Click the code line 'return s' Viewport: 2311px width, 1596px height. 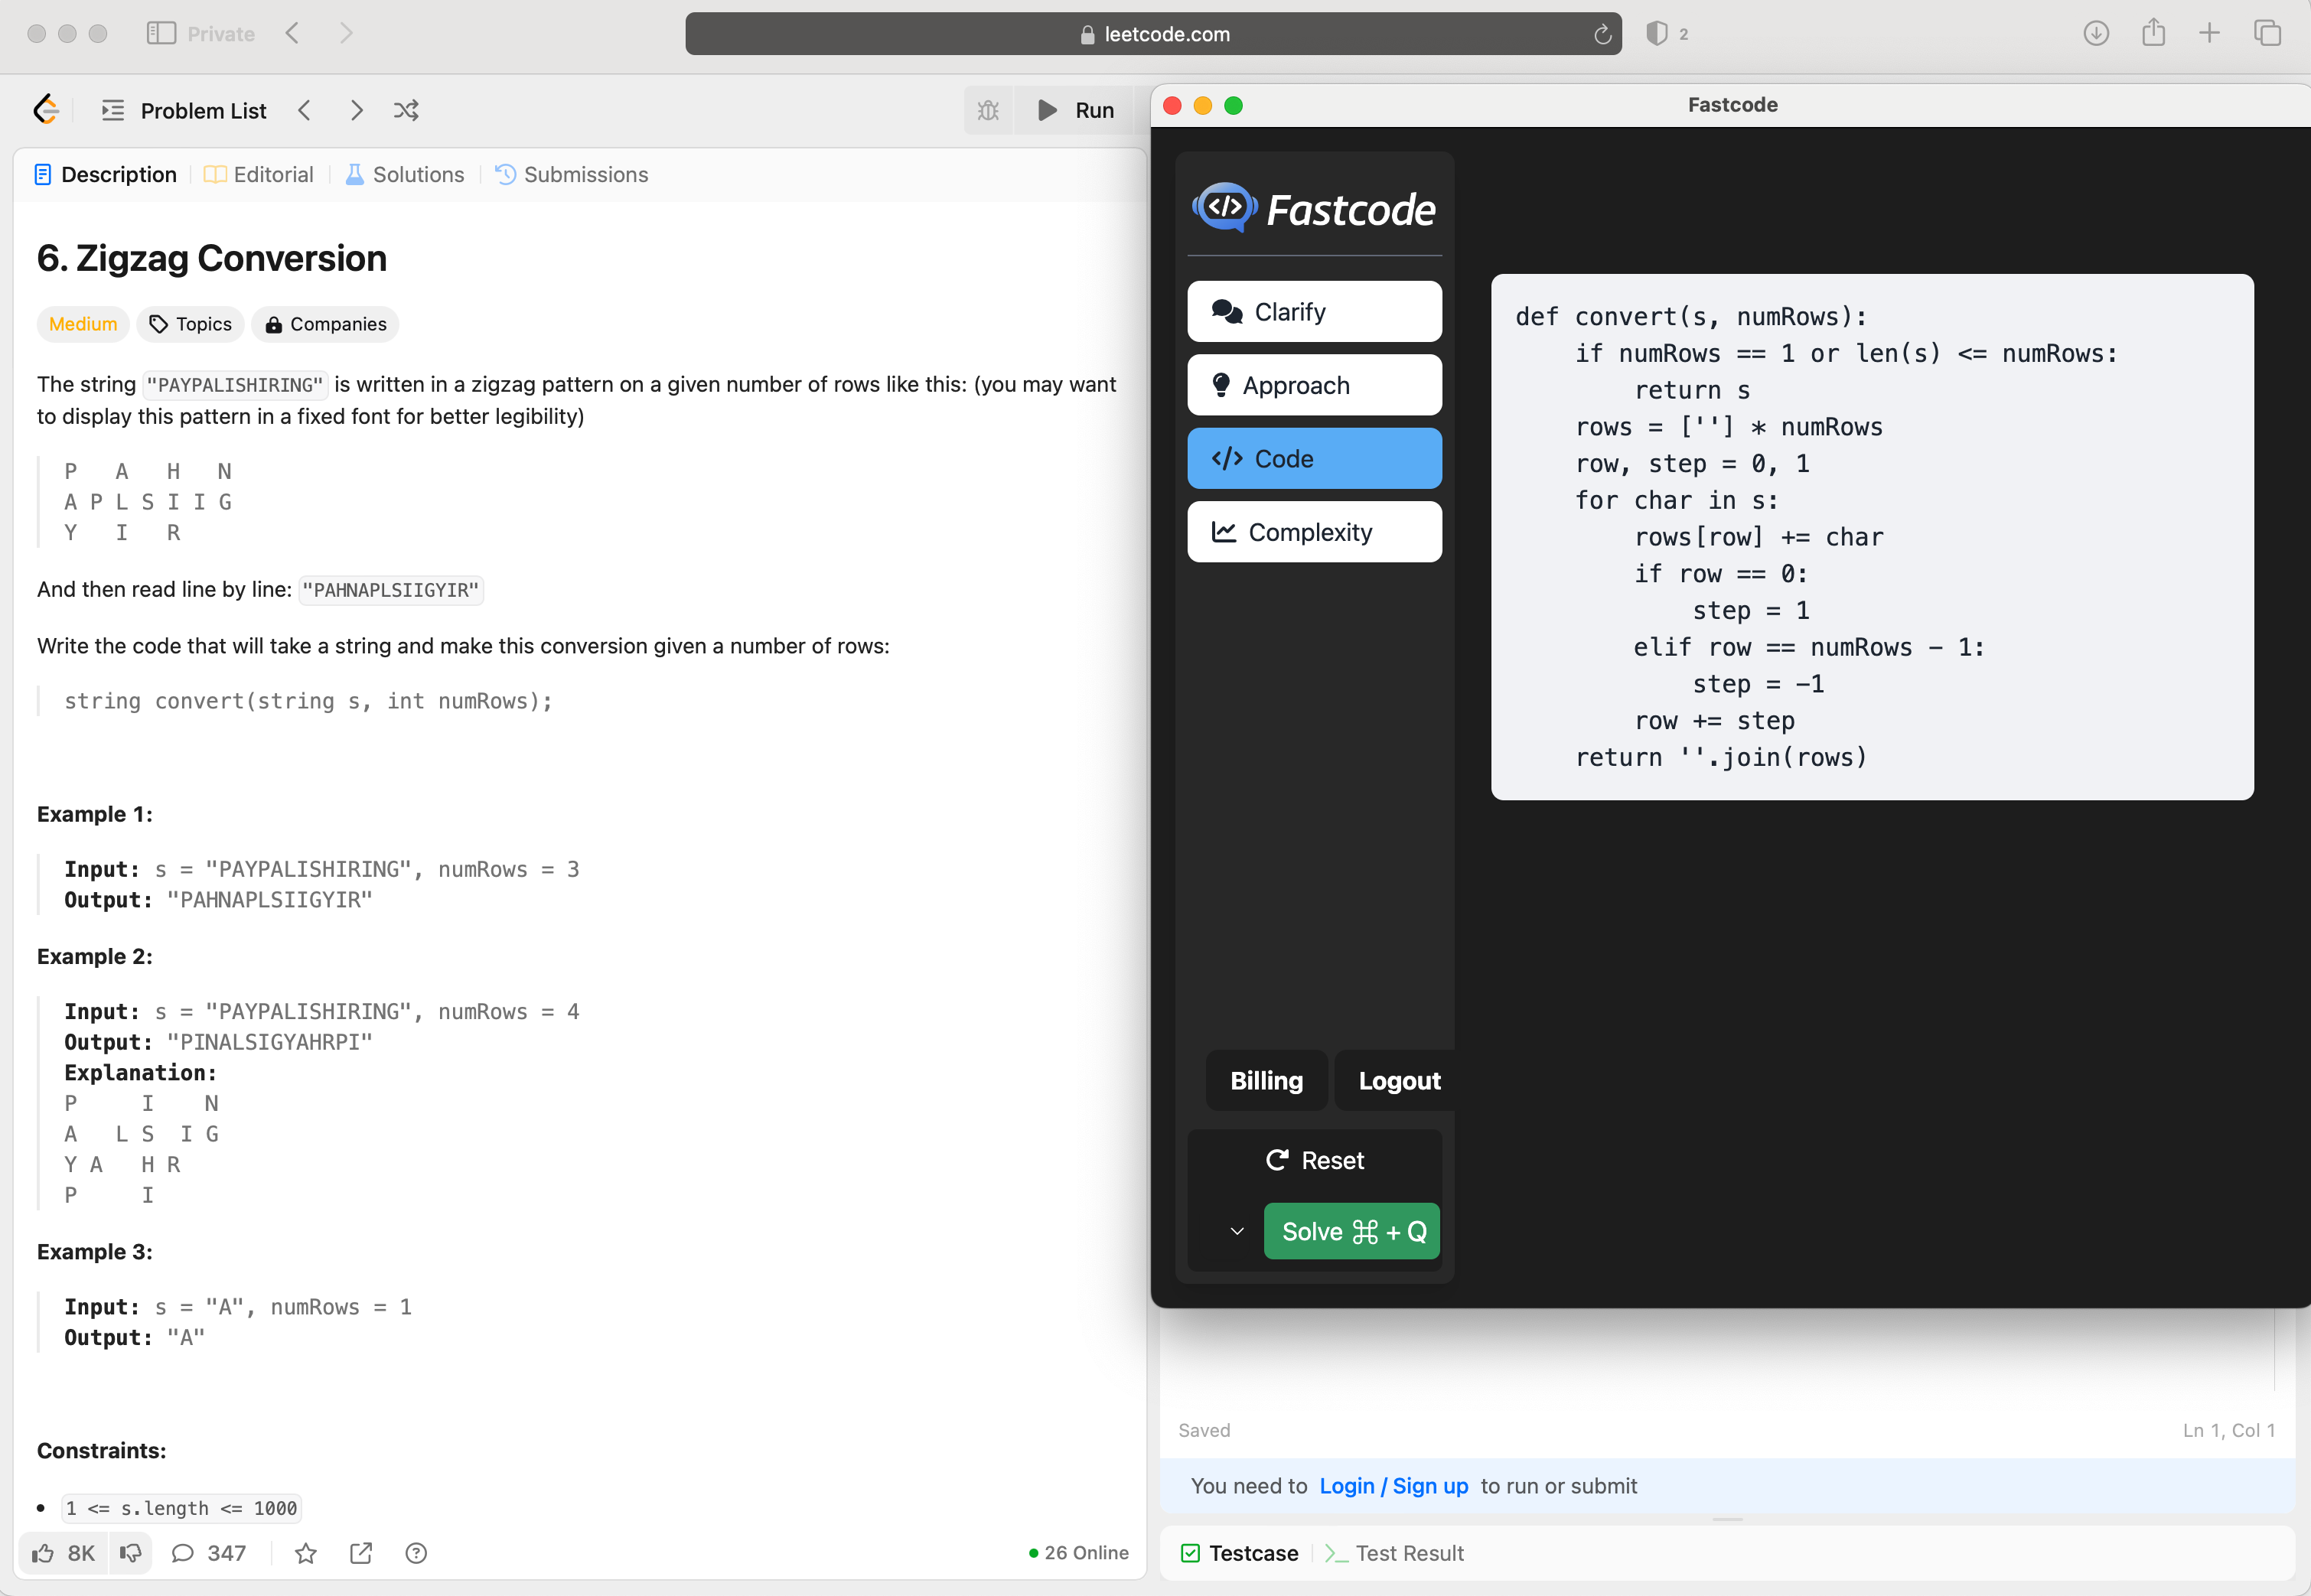coord(1692,390)
